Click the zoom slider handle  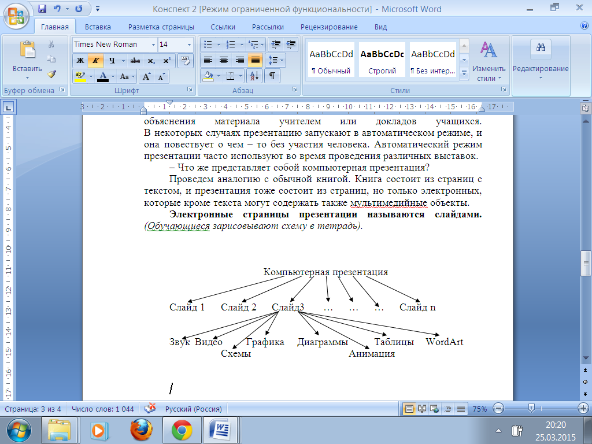point(531,408)
